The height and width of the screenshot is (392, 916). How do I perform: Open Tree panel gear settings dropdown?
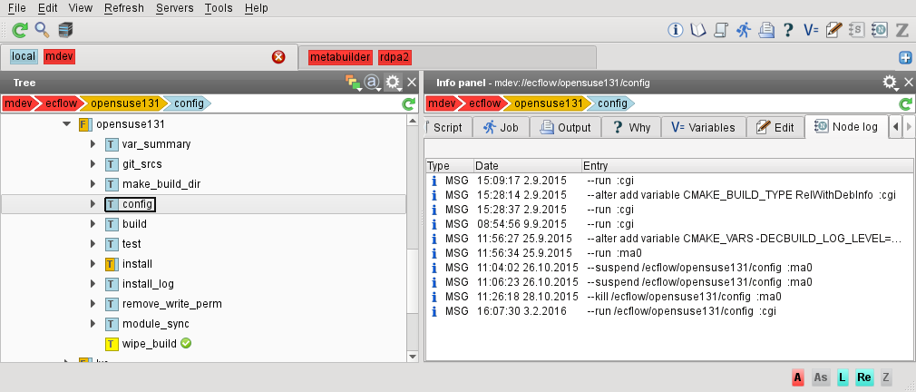pyautogui.click(x=393, y=83)
